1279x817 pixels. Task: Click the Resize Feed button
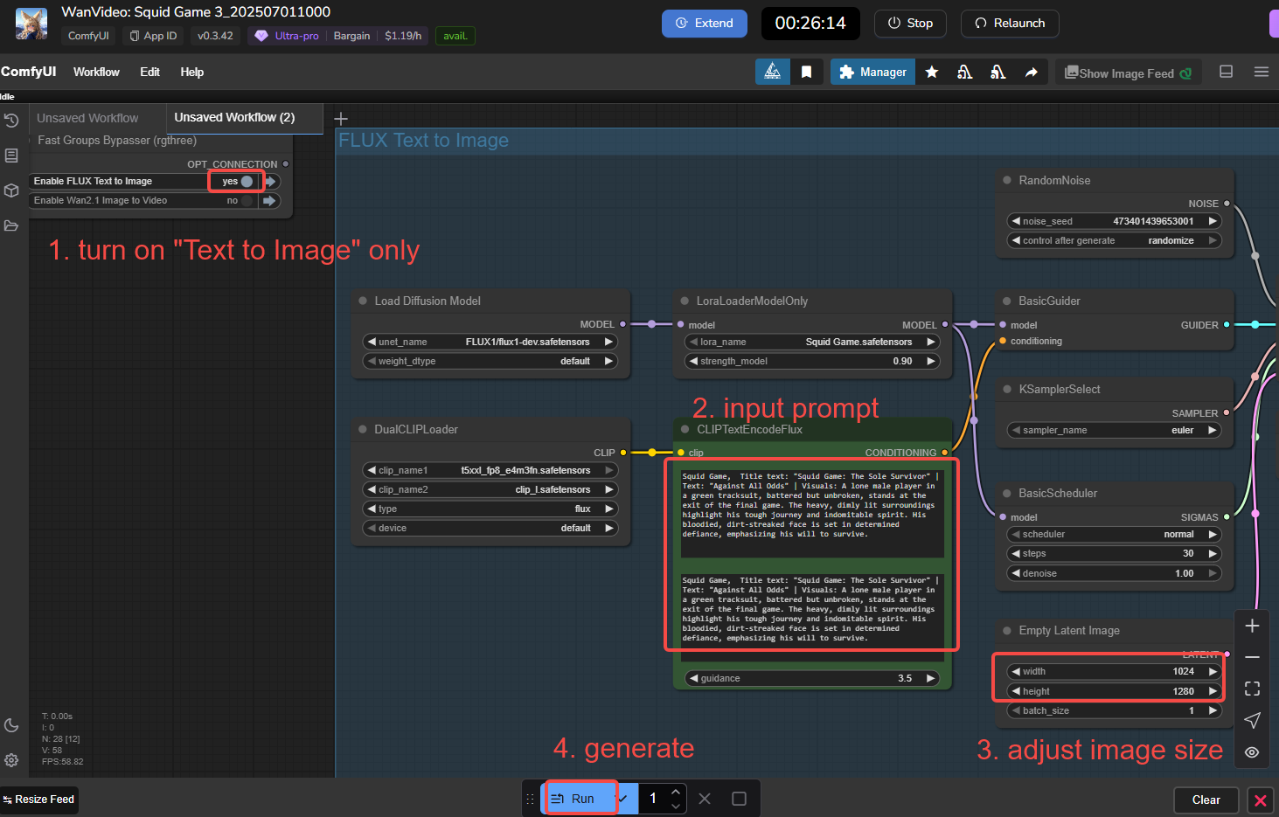pyautogui.click(x=38, y=800)
